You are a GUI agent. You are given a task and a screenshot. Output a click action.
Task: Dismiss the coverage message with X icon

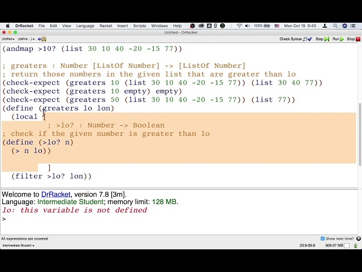coord(358,239)
